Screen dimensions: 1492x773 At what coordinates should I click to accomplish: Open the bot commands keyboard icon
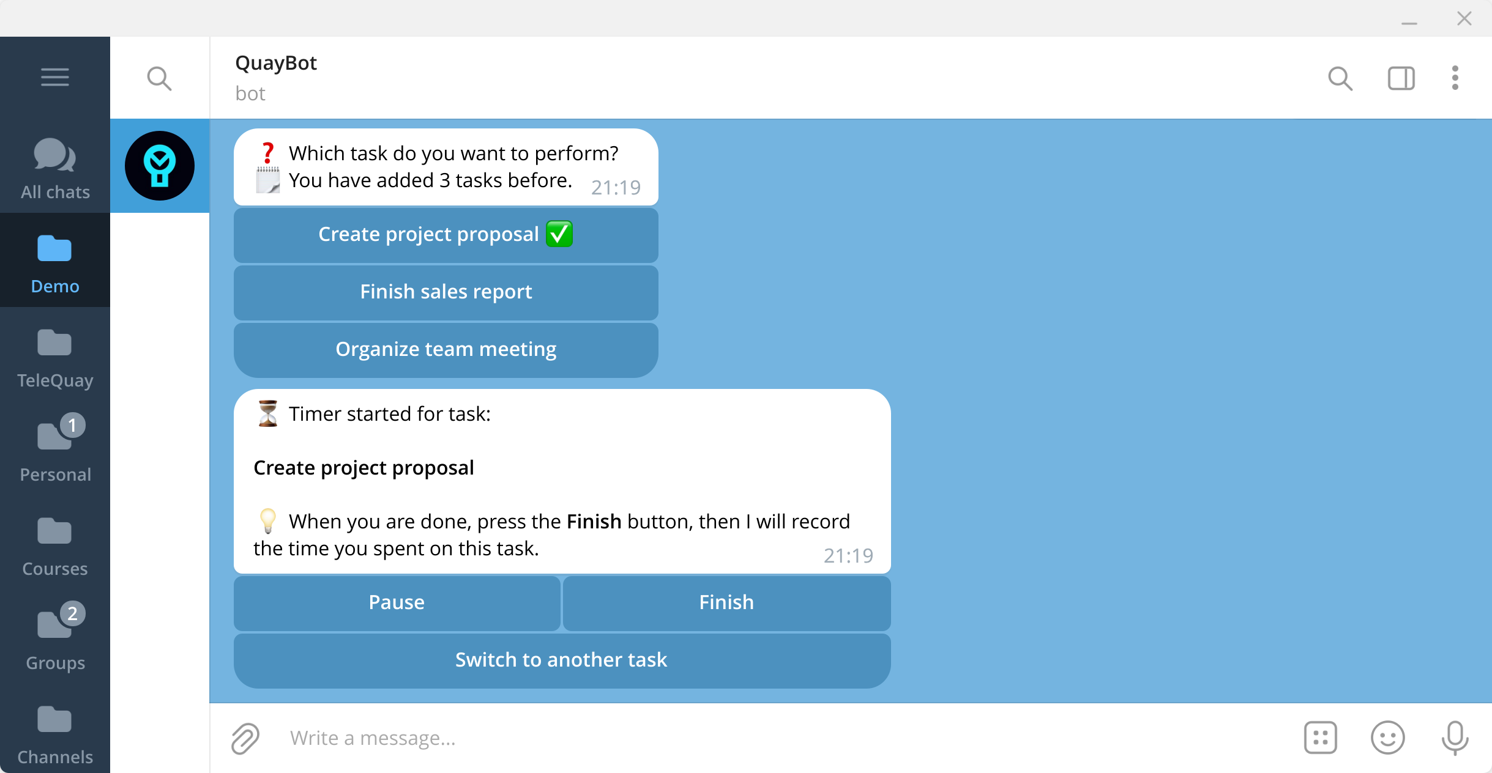point(1320,738)
